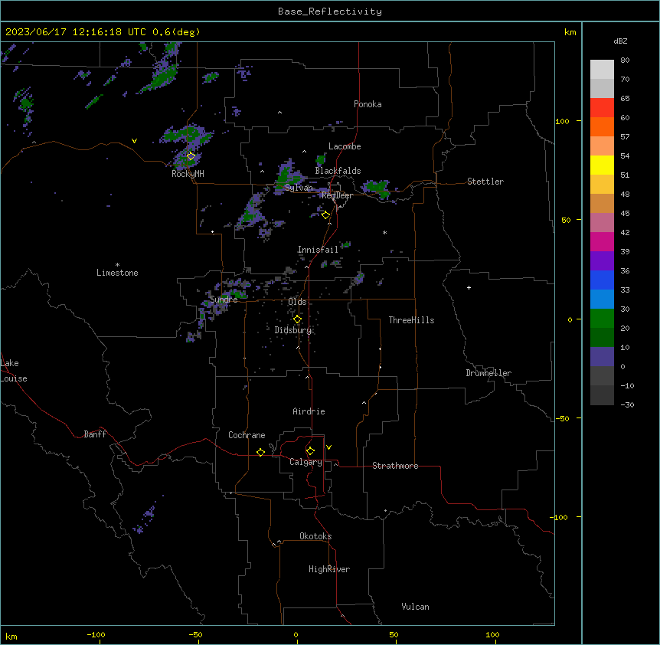Click the Innisfail city label
The height and width of the screenshot is (645, 660).
pos(318,250)
